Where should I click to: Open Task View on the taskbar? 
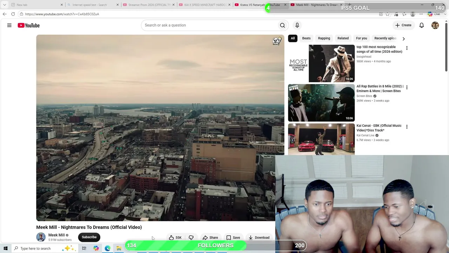[x=84, y=248]
